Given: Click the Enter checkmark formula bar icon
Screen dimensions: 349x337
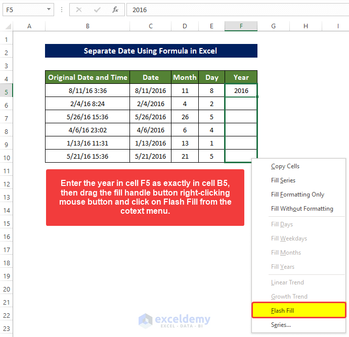Looking at the screenshot, I should coord(97,10).
